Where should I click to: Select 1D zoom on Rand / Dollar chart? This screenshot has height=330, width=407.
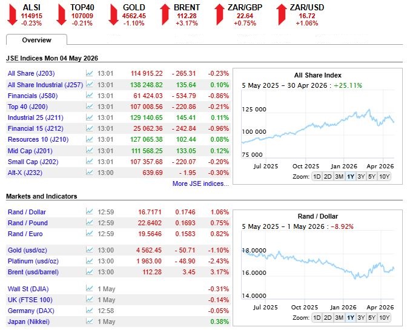pos(317,318)
